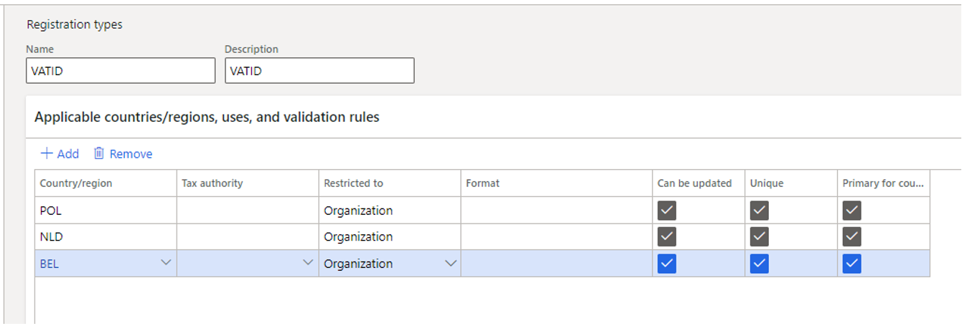Image resolution: width=962 pixels, height=331 pixels.
Task: Toggle Unique checkbox in NLD row
Action: (x=759, y=236)
